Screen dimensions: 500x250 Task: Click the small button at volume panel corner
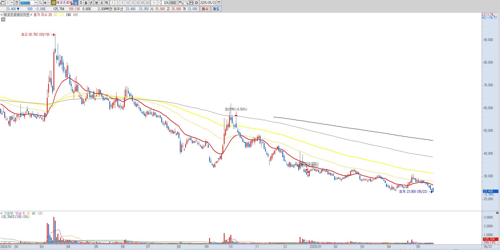tap(497, 213)
